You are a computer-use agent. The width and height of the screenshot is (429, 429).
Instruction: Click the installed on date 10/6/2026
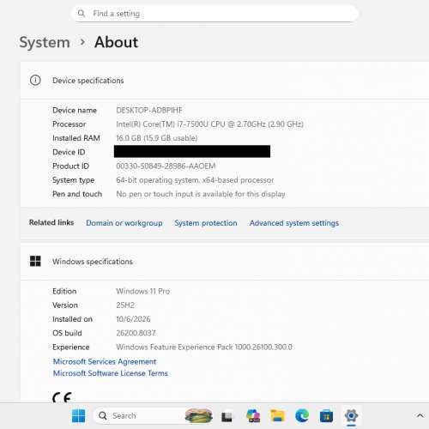point(133,319)
